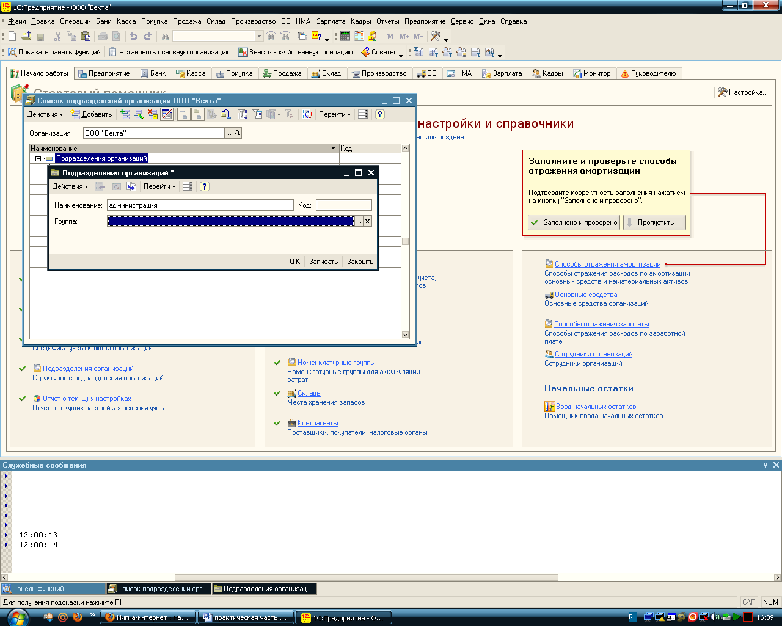Click the hammer and wrench tools icon

[x=436, y=37]
